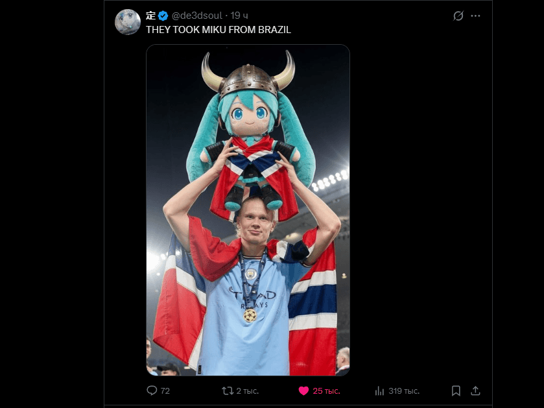Click the '319 тыс.' views count
Viewport: 544px width, 408px height.
click(404, 391)
